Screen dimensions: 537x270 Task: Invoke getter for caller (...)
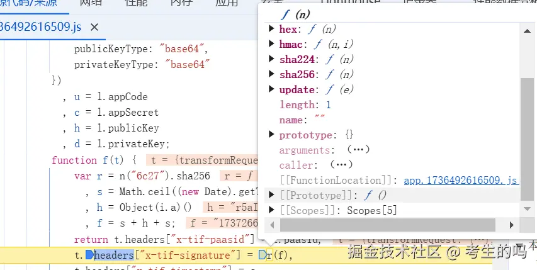click(x=341, y=165)
